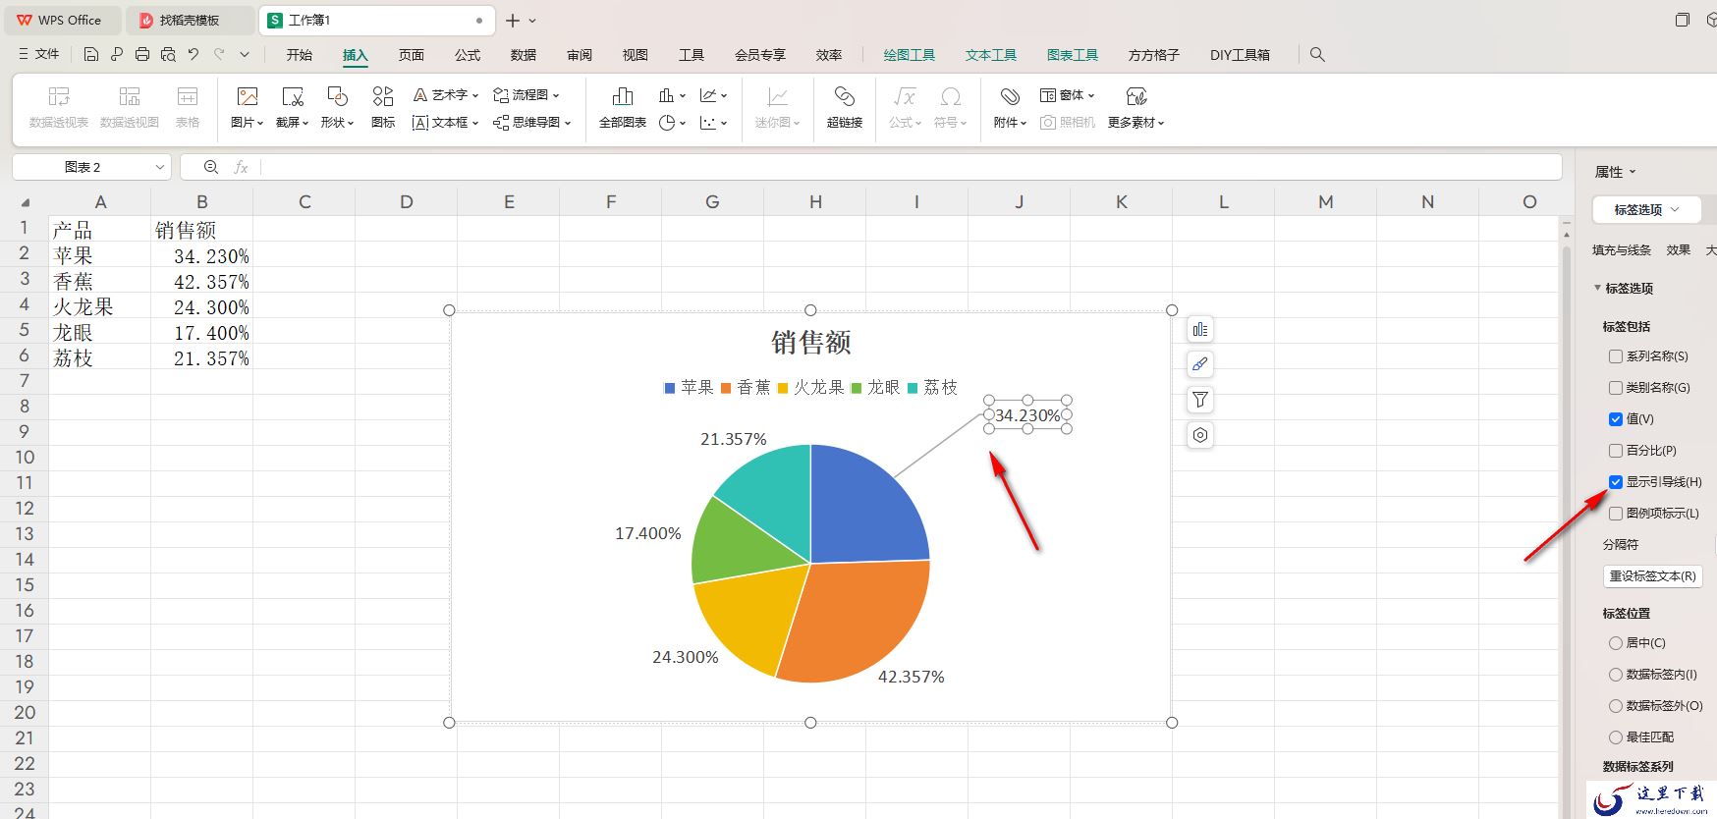
Task: Click the chart settings gear button
Action: 1200,435
